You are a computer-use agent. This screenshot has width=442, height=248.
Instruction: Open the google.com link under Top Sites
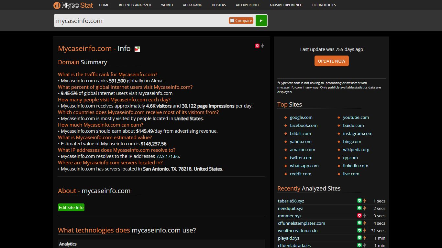[x=301, y=117]
